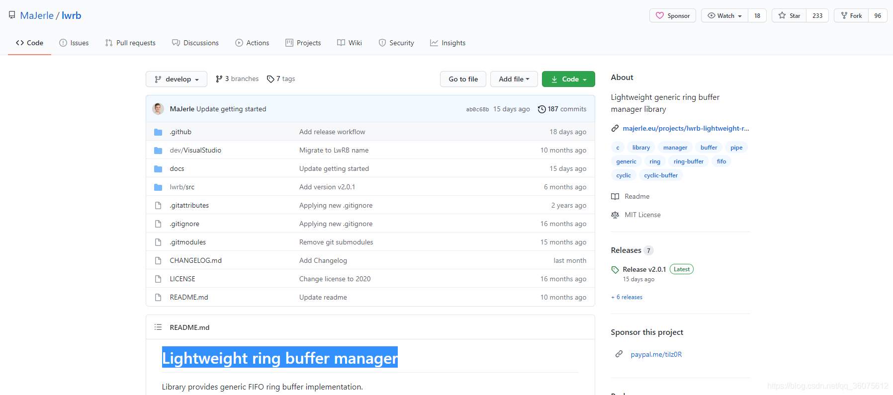Click the CHANGELOG.md file icon
Screen dimensions: 893x395
tap(158, 260)
